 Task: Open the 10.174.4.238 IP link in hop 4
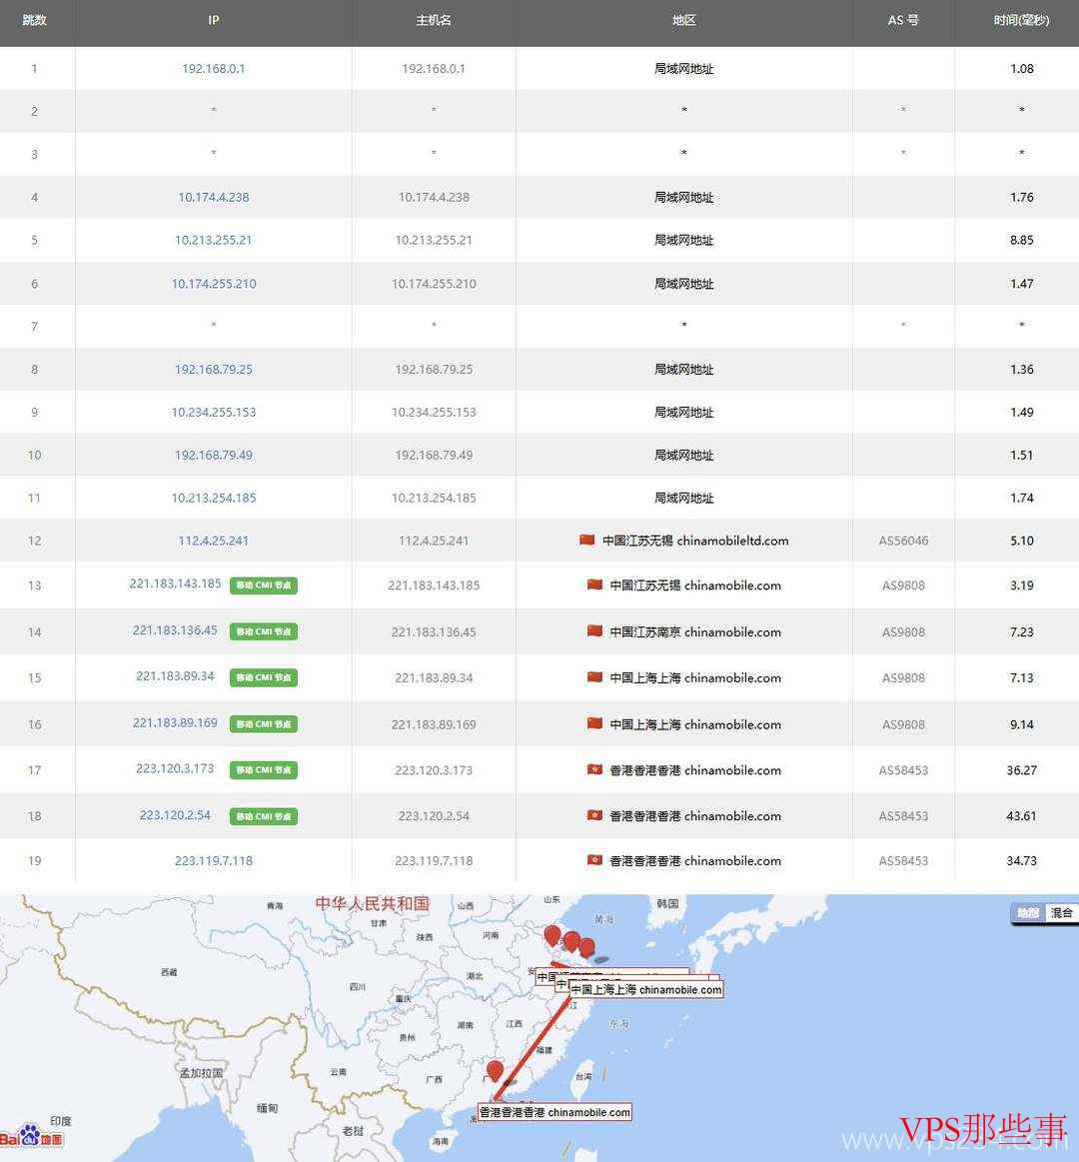[214, 197]
